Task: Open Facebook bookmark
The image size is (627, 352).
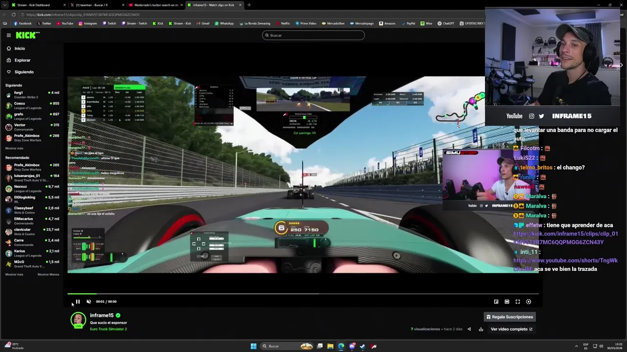Action: point(23,23)
